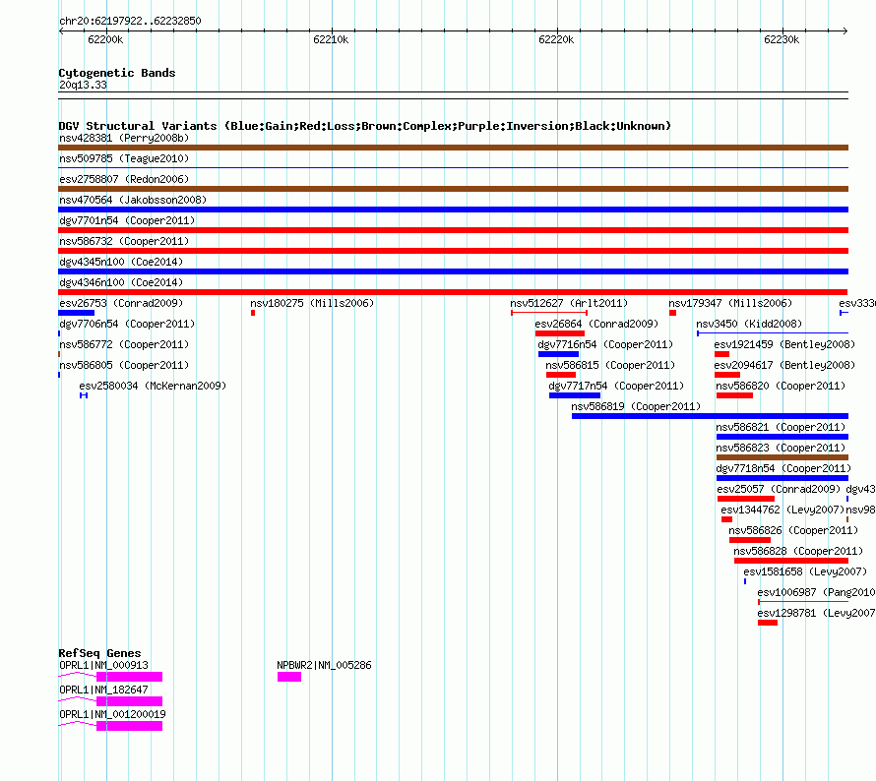This screenshot has height=781, width=876.
Task: Click the magenta NPBWR2 gene block
Action: pyautogui.click(x=289, y=677)
